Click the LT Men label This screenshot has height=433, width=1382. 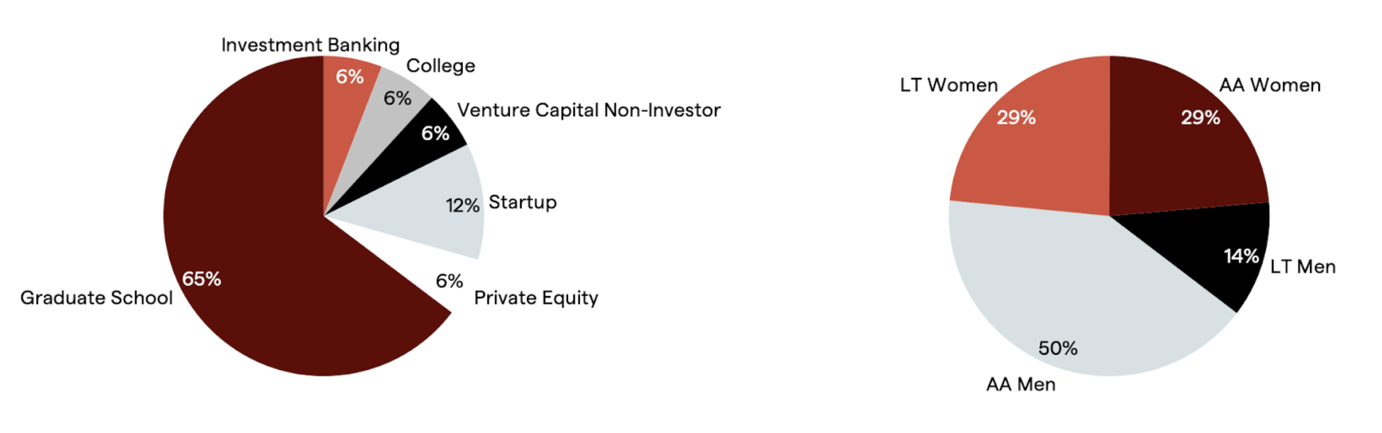pyautogui.click(x=1303, y=267)
